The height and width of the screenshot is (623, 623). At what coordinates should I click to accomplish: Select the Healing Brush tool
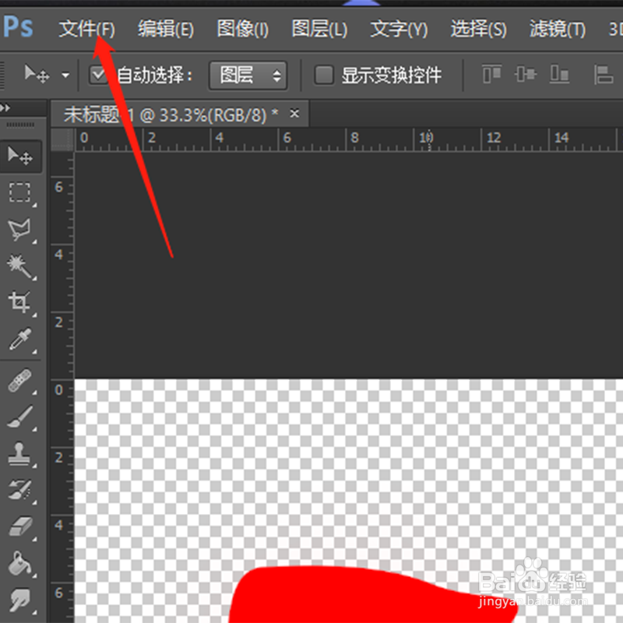20,380
